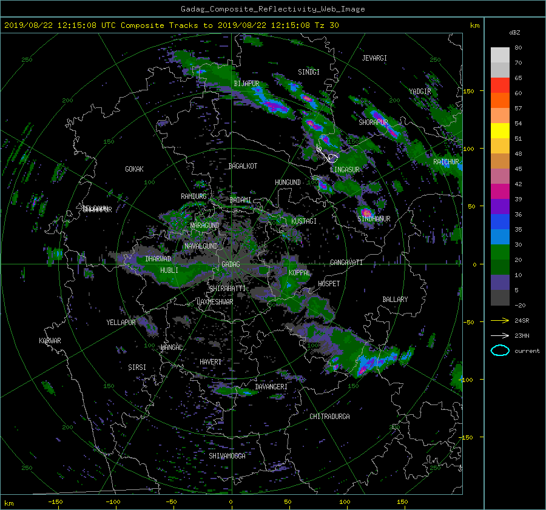546x510 pixels.
Task: Click the 'GADAG' label at the radar center
Action: (x=231, y=264)
